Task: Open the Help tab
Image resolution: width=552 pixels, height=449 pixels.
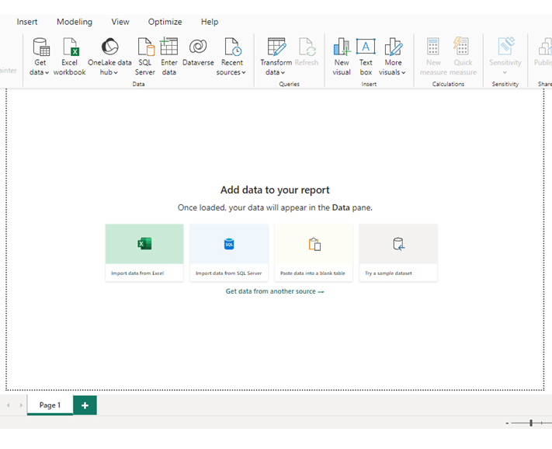Action: (210, 22)
